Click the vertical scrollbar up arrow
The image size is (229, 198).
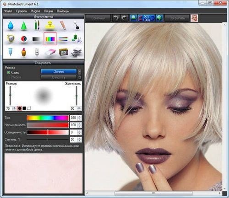pyautogui.click(x=224, y=25)
